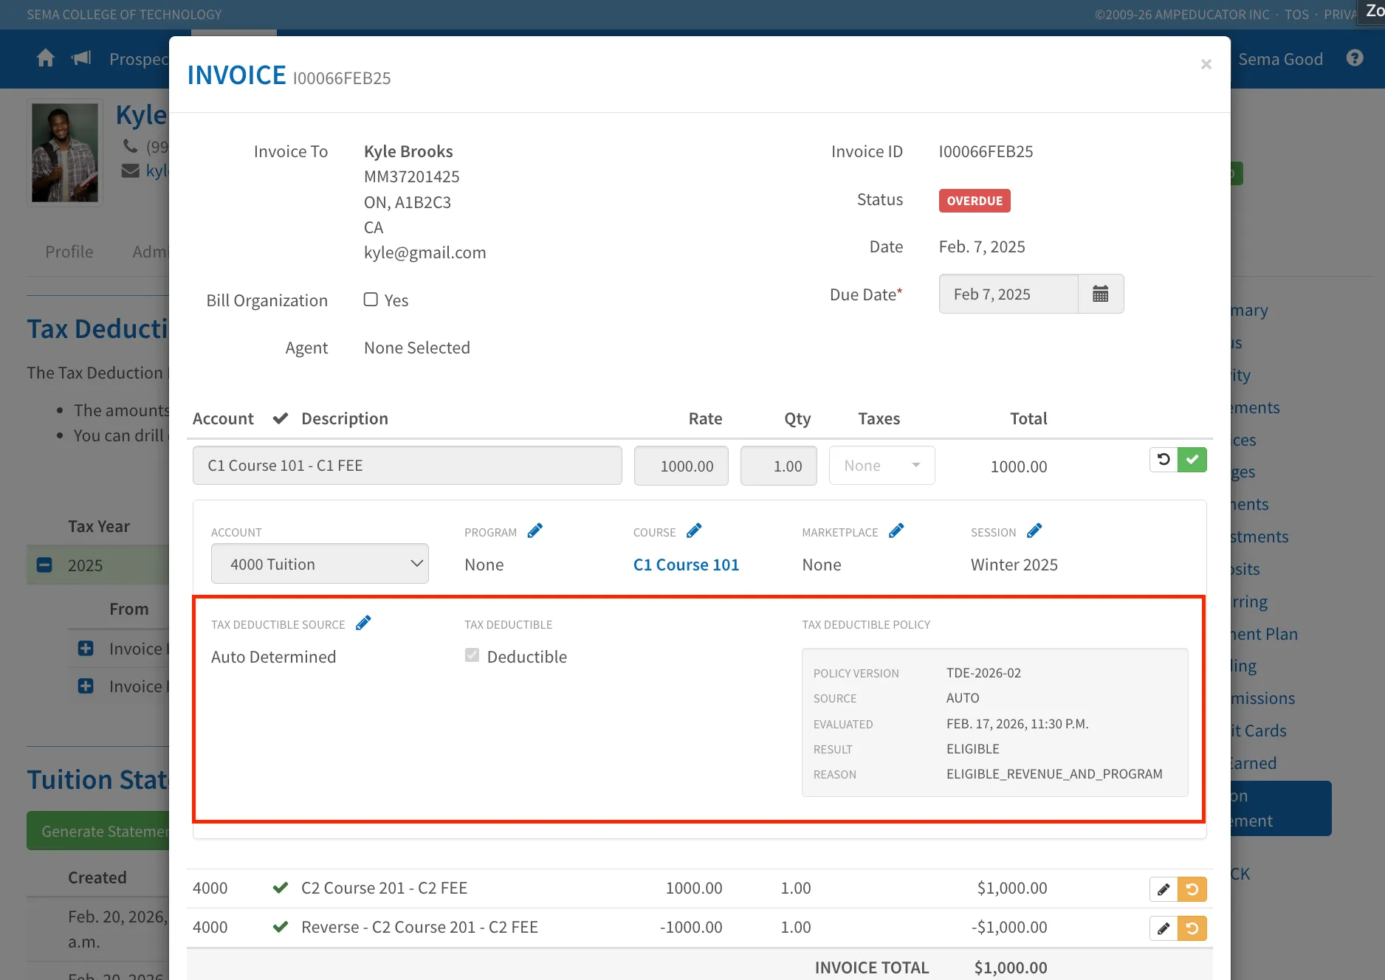Edit the Program with pencil icon
The height and width of the screenshot is (980, 1385).
coord(535,531)
